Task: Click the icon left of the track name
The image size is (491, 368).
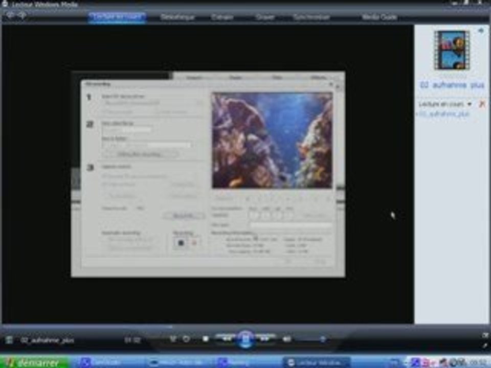Action: point(9,340)
